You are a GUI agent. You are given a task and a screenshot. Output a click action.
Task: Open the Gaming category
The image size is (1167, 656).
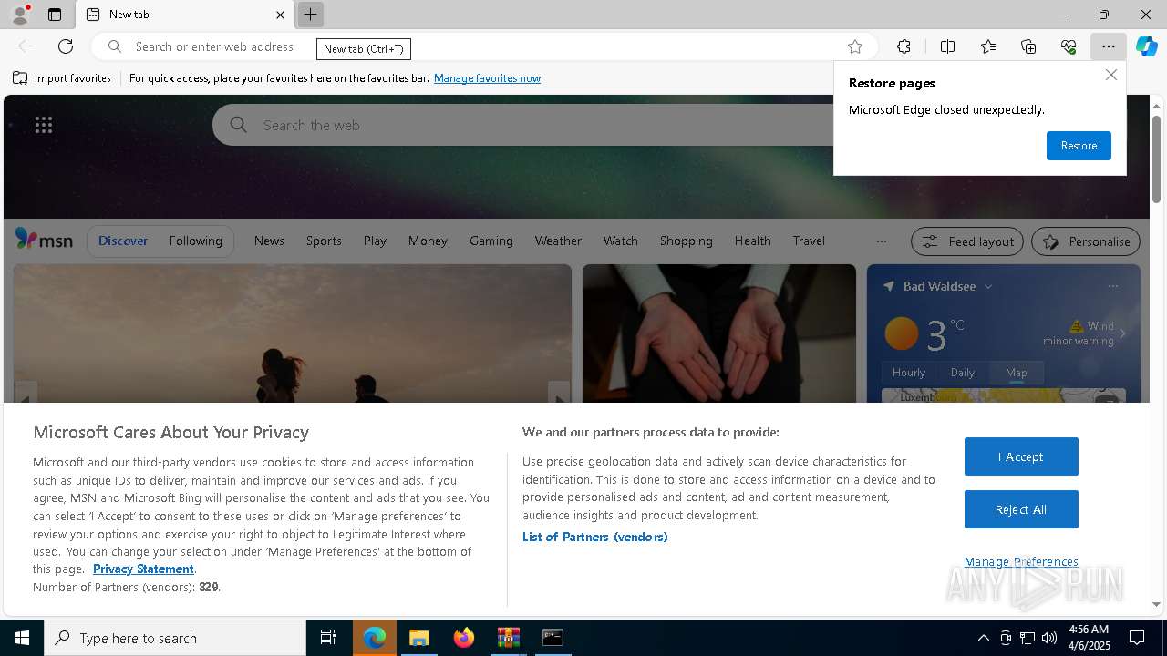(491, 241)
